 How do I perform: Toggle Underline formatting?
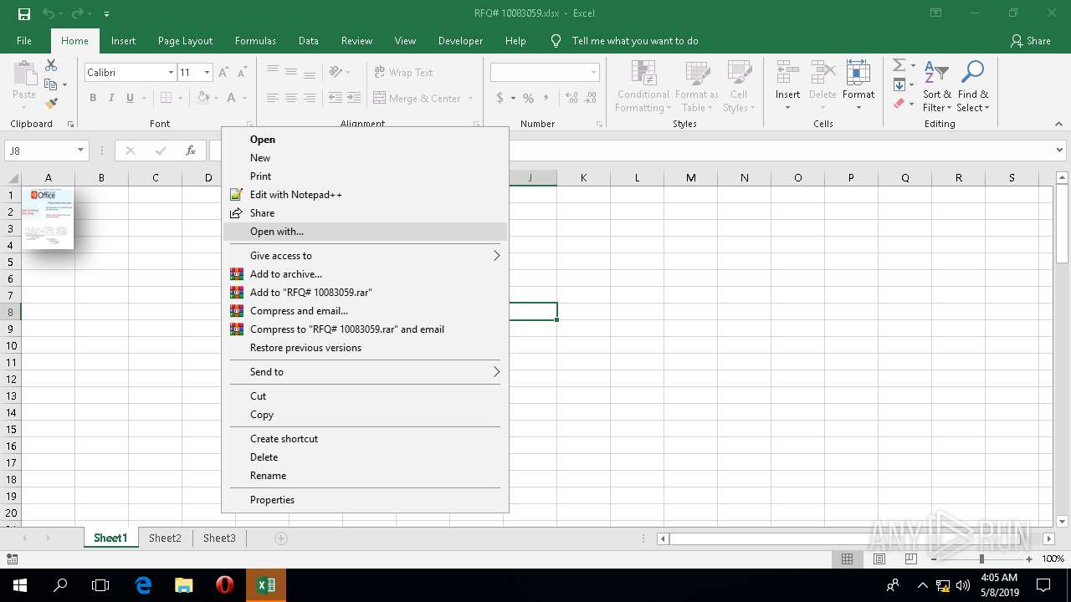130,98
